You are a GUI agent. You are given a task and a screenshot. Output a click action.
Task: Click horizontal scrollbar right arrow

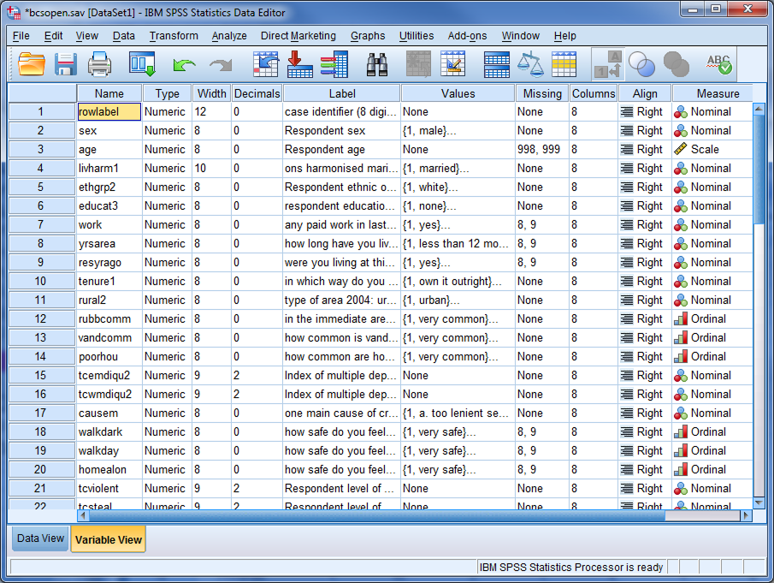pos(747,515)
